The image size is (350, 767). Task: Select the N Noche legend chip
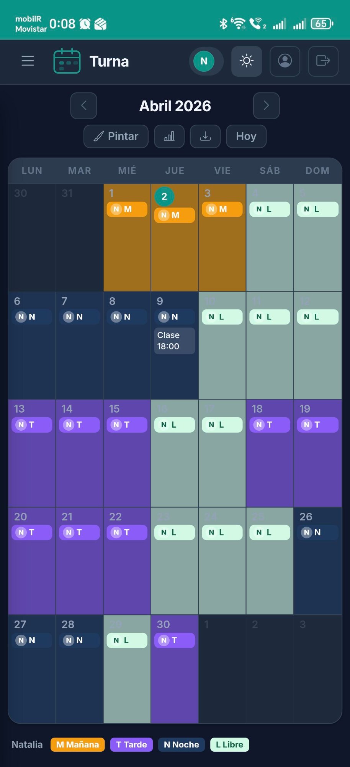click(x=181, y=744)
